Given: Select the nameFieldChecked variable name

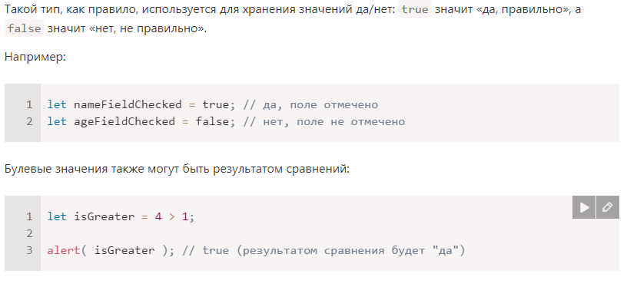Looking at the screenshot, I should point(128,104).
